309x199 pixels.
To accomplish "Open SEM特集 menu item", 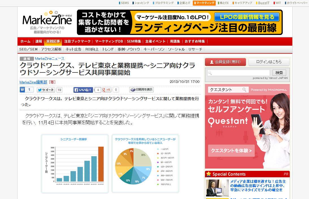I will click(x=134, y=41).
